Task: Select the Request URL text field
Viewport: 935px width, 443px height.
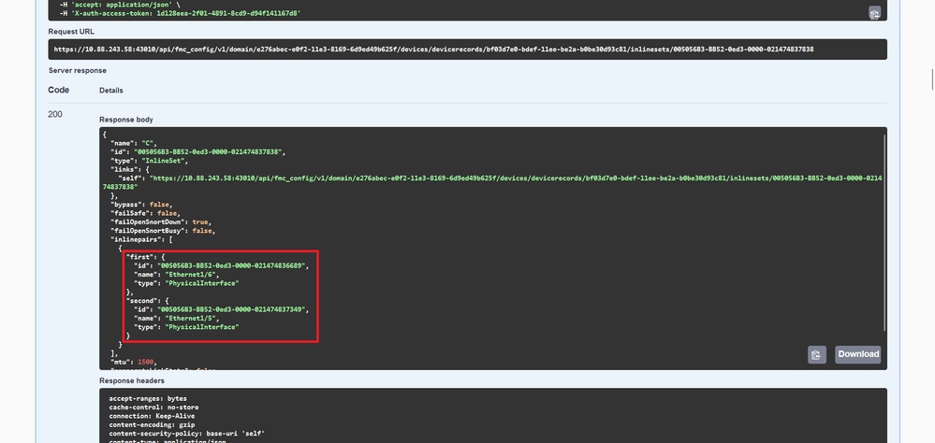Action: tap(467, 50)
